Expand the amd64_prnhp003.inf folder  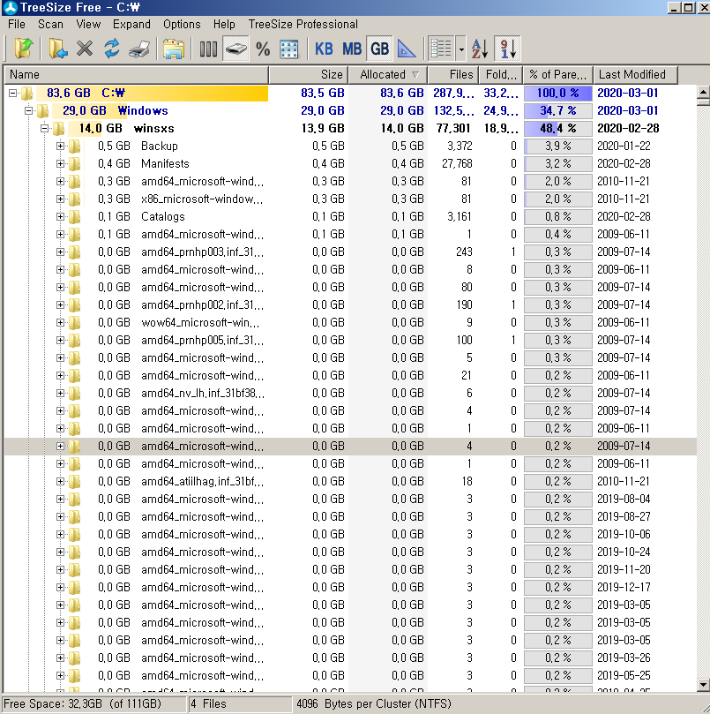click(x=60, y=252)
